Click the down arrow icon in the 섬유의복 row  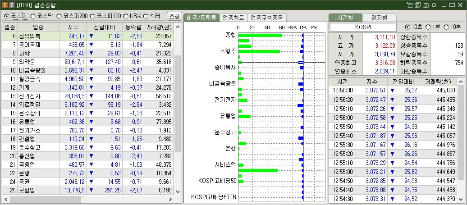tap(91, 36)
